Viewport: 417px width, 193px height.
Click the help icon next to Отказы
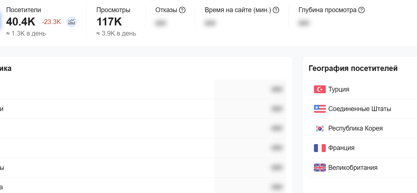click(182, 10)
